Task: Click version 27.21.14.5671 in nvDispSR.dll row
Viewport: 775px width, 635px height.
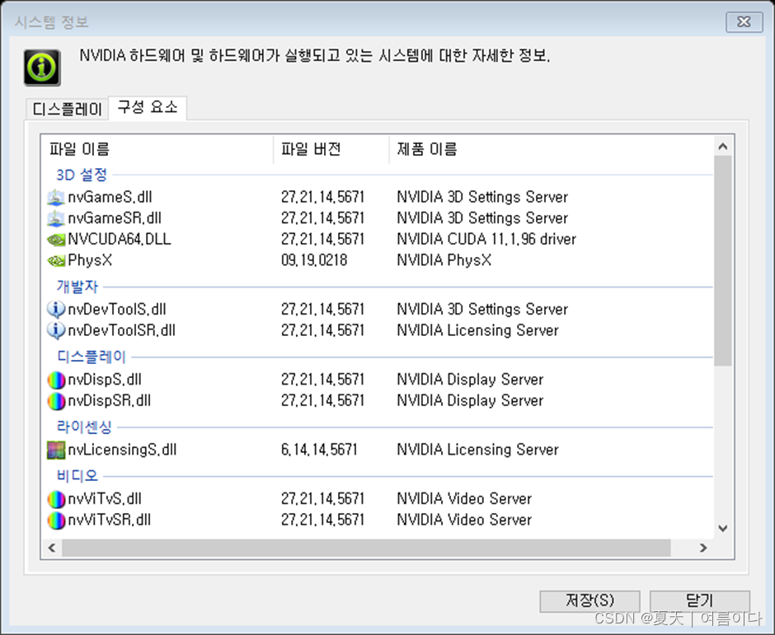Action: (x=322, y=401)
